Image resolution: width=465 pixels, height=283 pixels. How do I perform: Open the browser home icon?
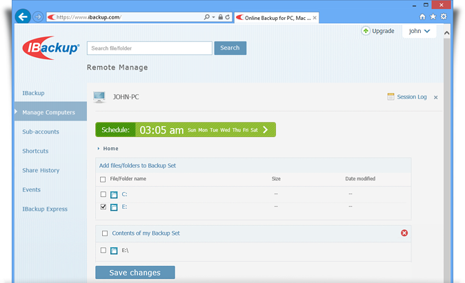(422, 17)
